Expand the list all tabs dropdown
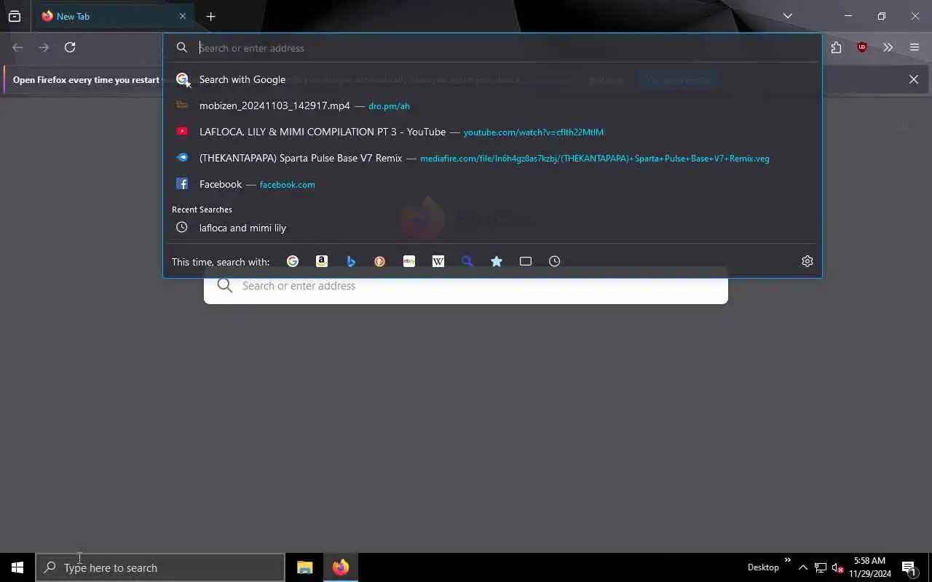 pos(788,16)
